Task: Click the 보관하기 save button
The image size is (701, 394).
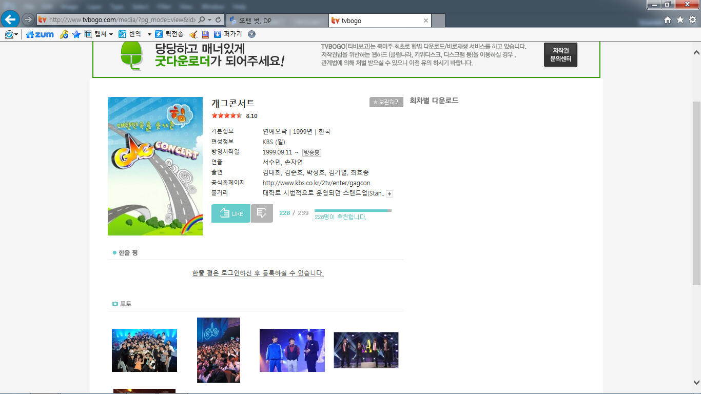Action: tap(386, 102)
